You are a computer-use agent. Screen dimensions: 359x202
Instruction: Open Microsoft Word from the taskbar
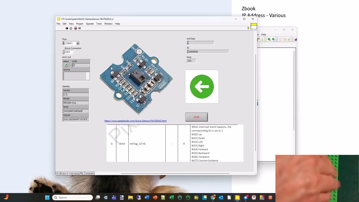[x=147, y=198]
